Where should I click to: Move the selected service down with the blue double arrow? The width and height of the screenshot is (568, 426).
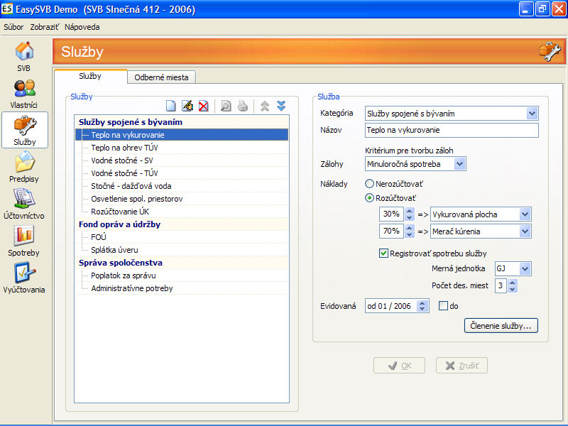pyautogui.click(x=281, y=106)
